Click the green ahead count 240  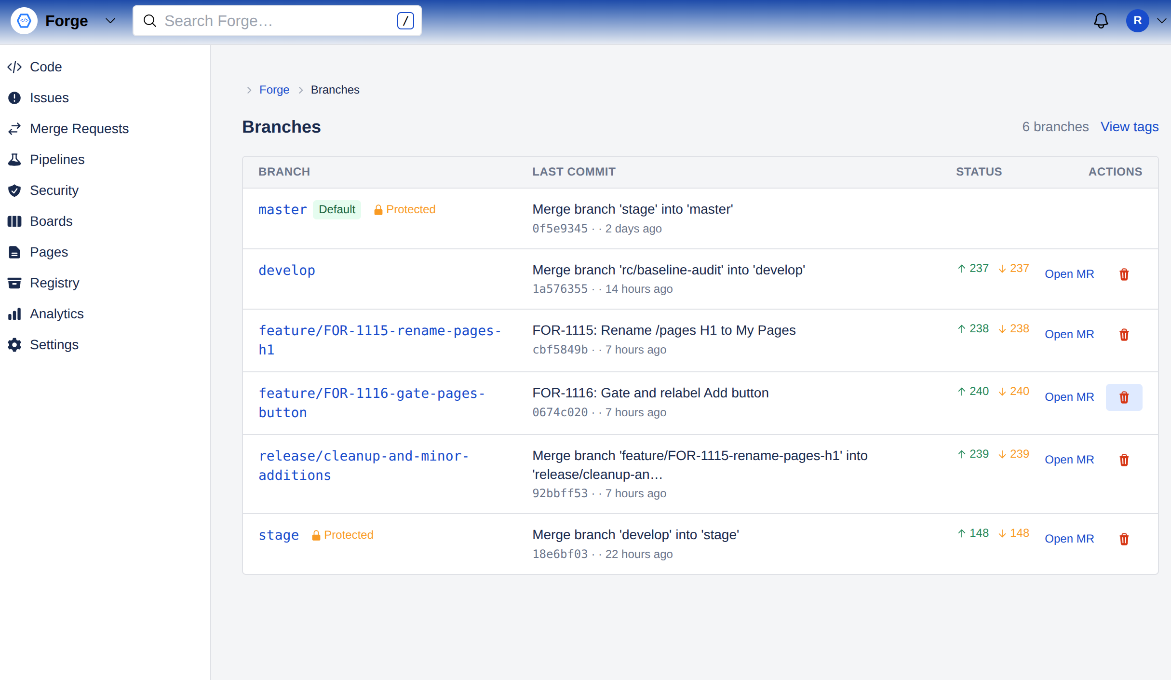tap(973, 391)
